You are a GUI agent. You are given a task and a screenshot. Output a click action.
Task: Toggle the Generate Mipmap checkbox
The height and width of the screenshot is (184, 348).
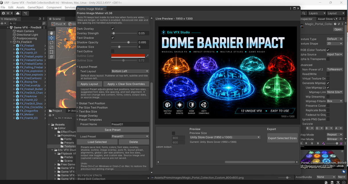pyautogui.click(x=328, y=83)
